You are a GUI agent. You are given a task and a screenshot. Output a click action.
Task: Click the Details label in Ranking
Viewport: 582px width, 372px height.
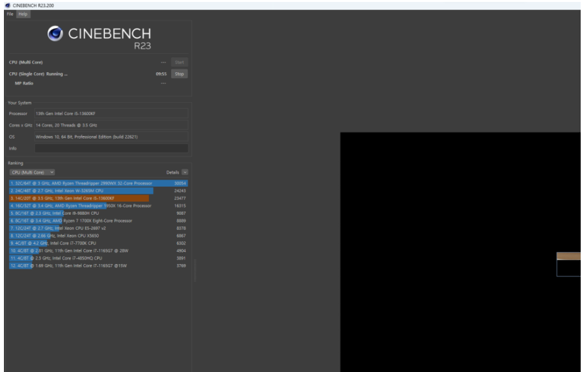(173, 172)
